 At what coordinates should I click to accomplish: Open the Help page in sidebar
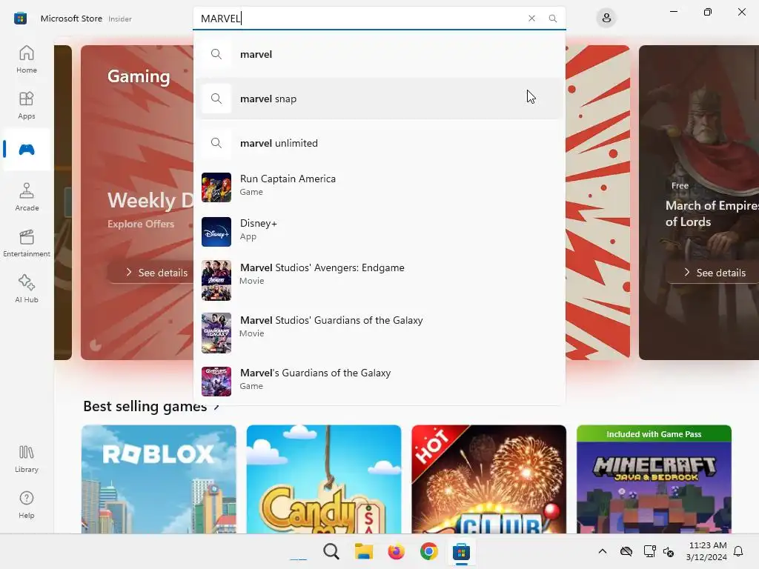(27, 505)
